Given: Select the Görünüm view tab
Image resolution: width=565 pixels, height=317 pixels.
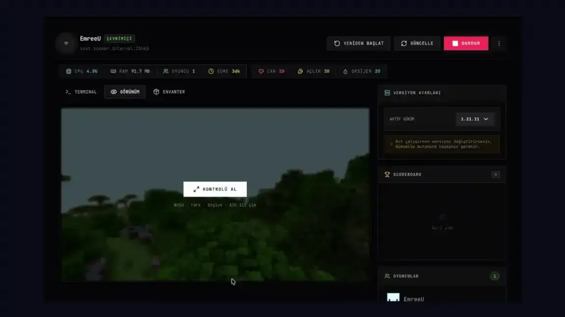Looking at the screenshot, I should click(x=125, y=91).
